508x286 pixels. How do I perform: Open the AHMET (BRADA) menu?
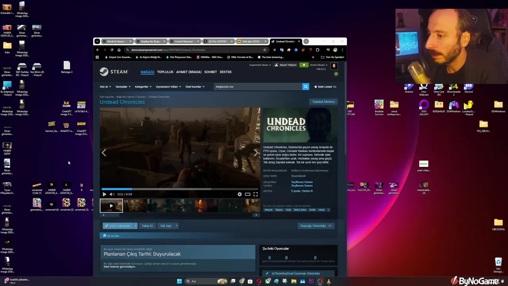[x=189, y=72]
